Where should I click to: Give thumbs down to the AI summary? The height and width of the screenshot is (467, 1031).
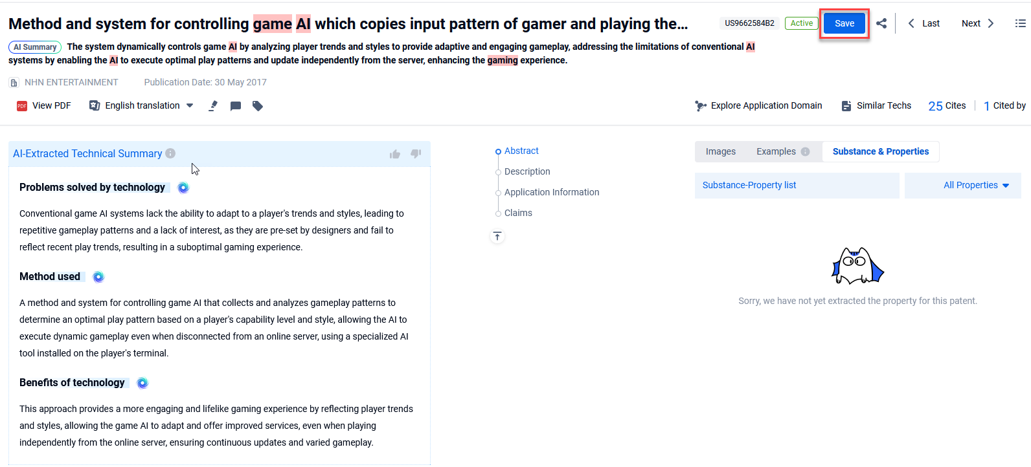(x=416, y=154)
